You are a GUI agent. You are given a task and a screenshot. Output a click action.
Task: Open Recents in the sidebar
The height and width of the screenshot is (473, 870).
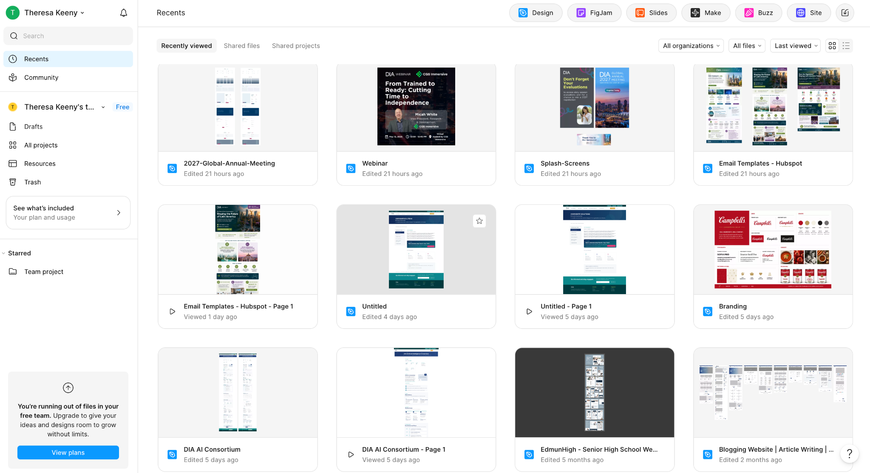[x=68, y=59]
